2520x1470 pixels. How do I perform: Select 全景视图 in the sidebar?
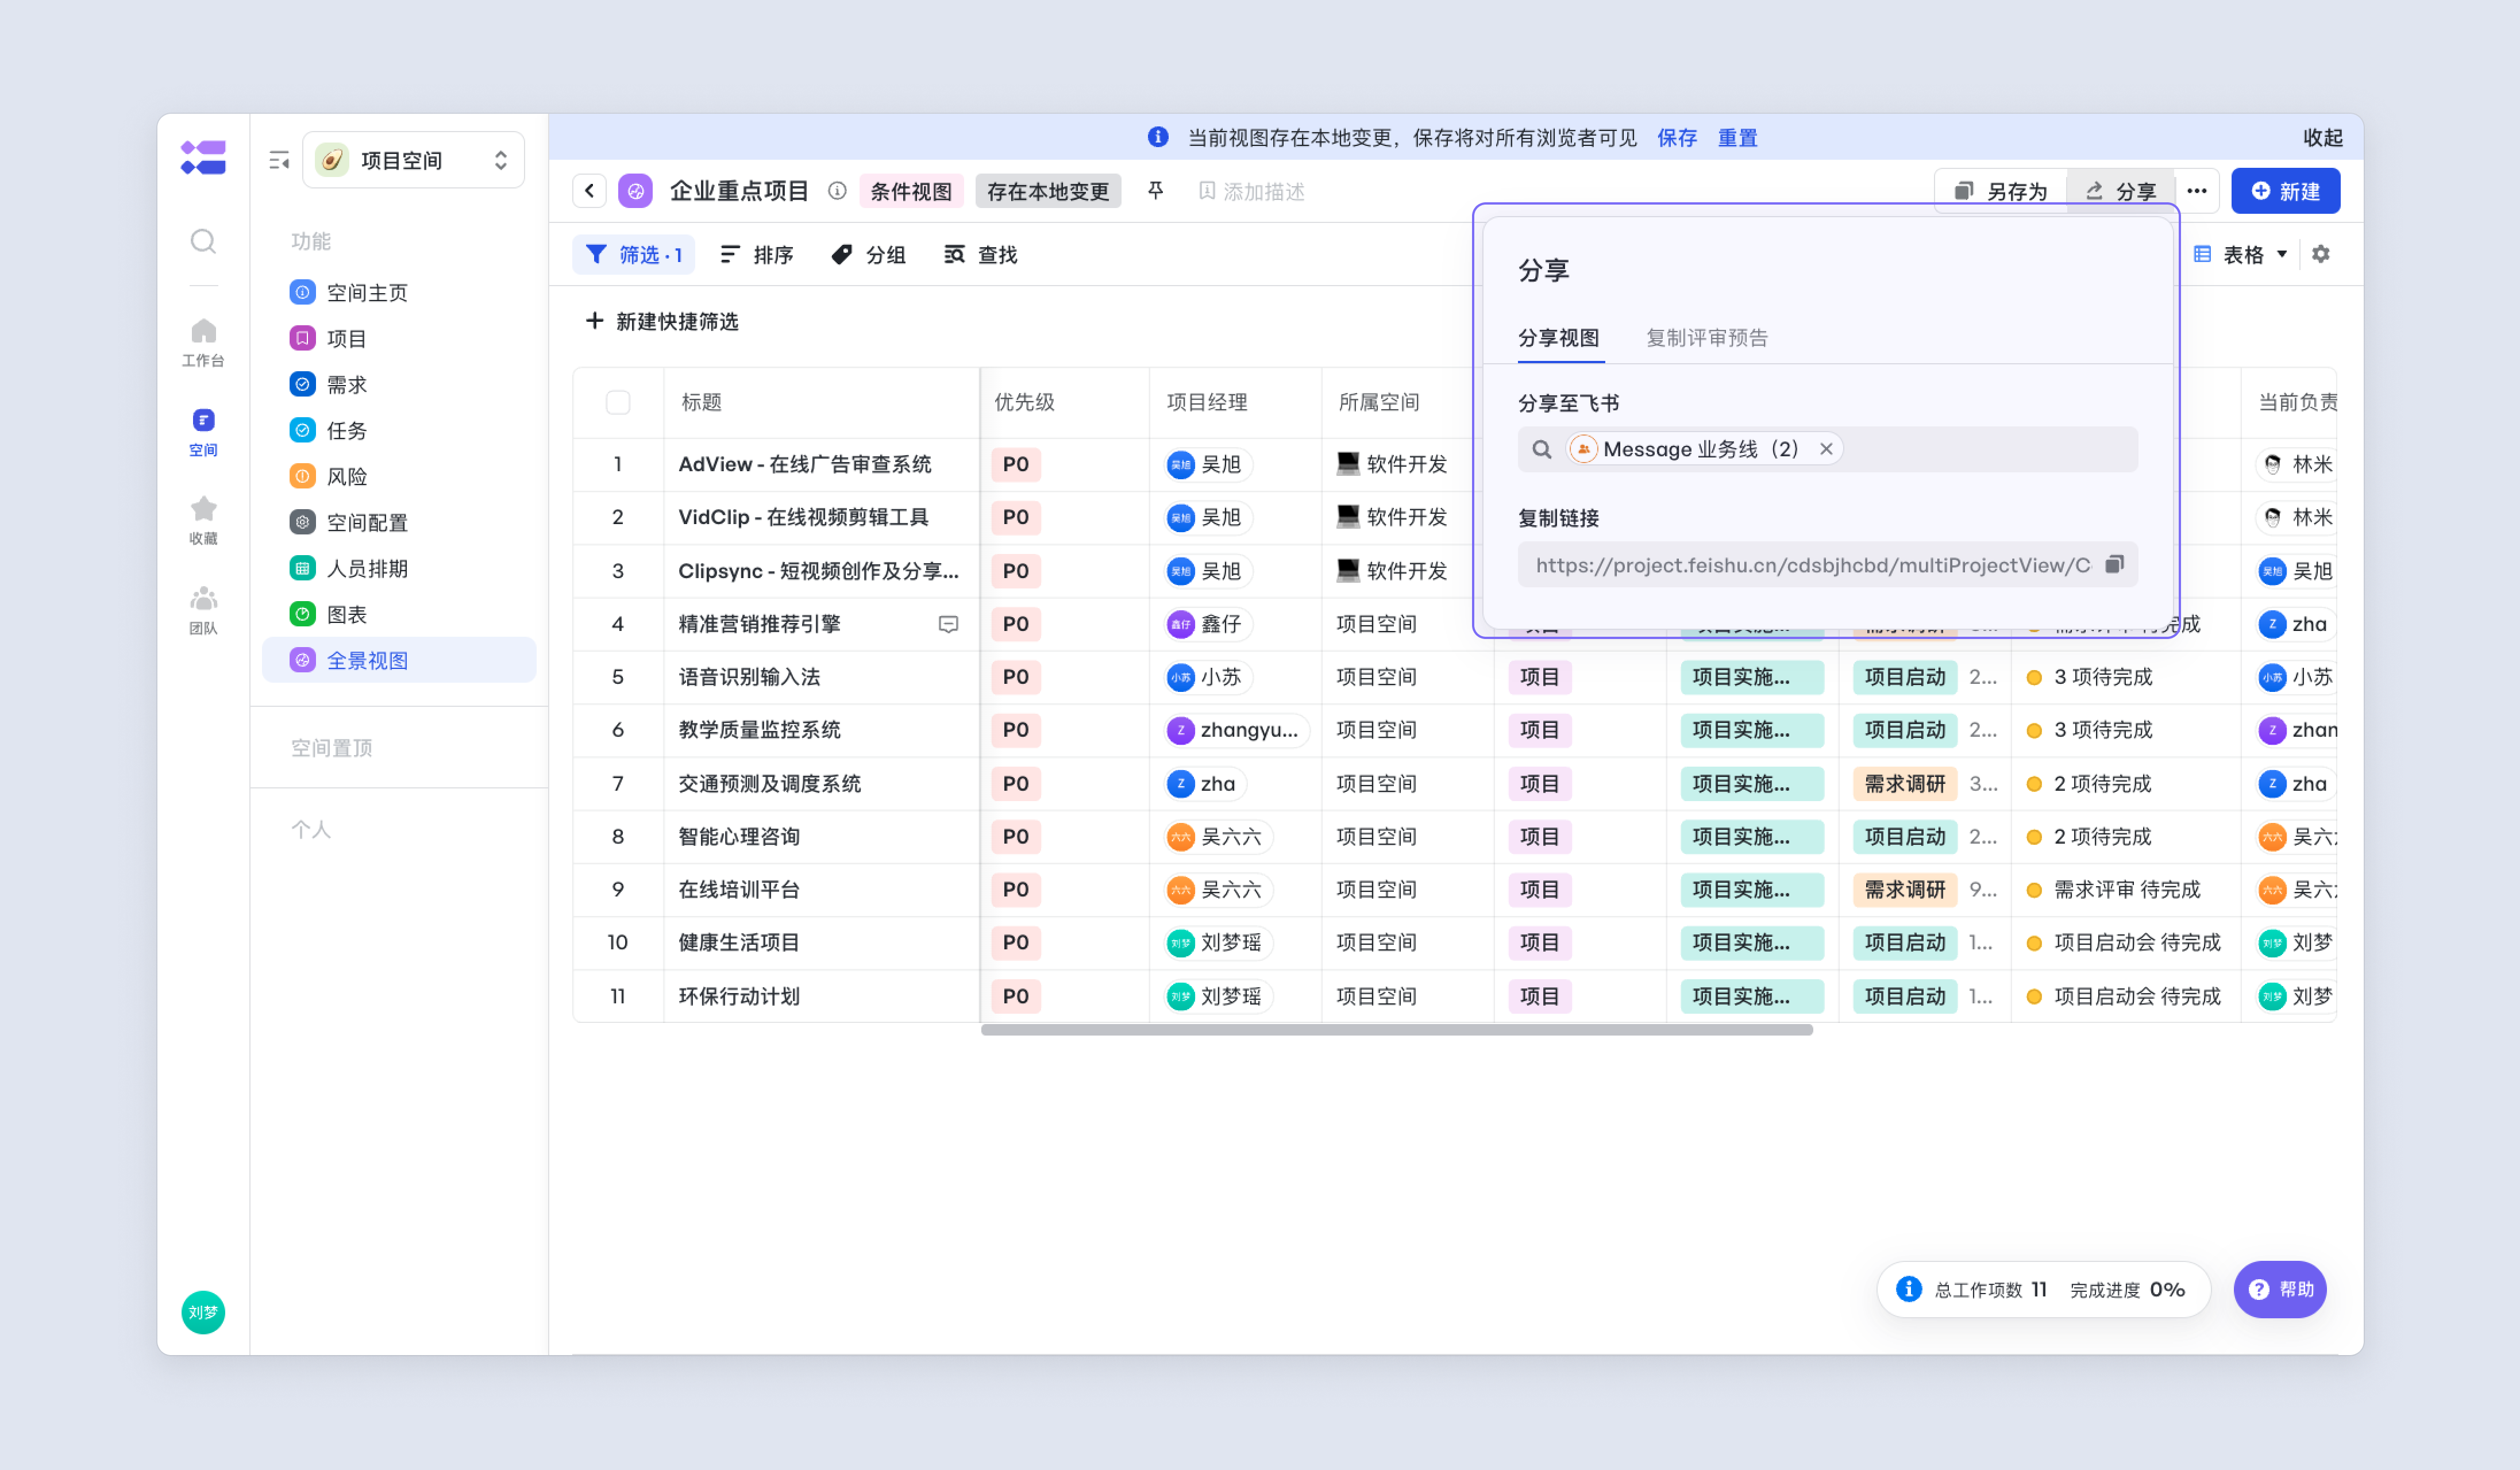coord(399,660)
